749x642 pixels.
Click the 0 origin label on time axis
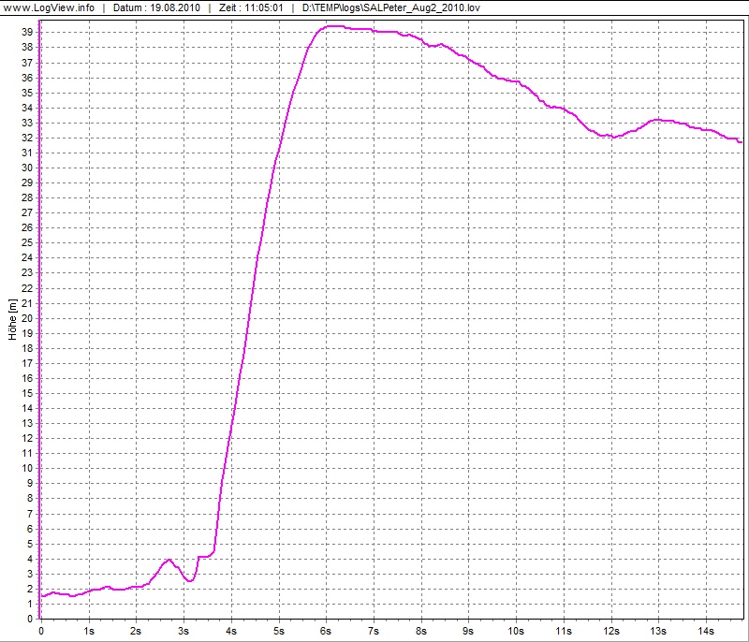[x=41, y=630]
